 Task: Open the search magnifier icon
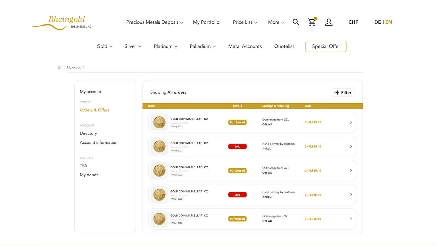click(296, 22)
